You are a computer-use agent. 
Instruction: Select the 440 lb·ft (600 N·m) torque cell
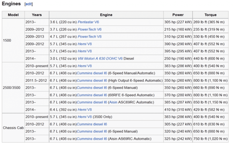210,59
